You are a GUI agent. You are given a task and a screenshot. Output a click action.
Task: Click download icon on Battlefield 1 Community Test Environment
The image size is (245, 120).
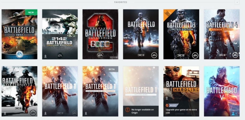(x=86, y=113)
